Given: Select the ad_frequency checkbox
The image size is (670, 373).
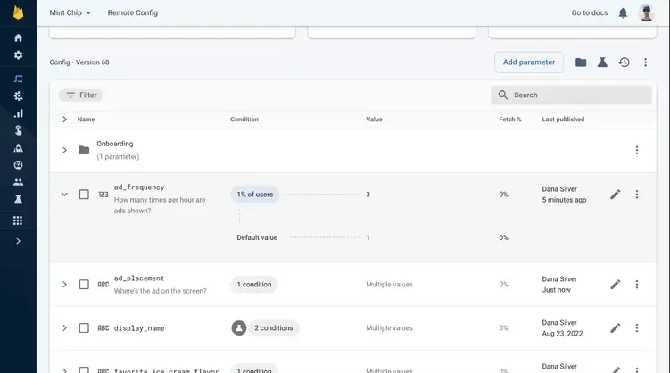Looking at the screenshot, I should pos(84,195).
